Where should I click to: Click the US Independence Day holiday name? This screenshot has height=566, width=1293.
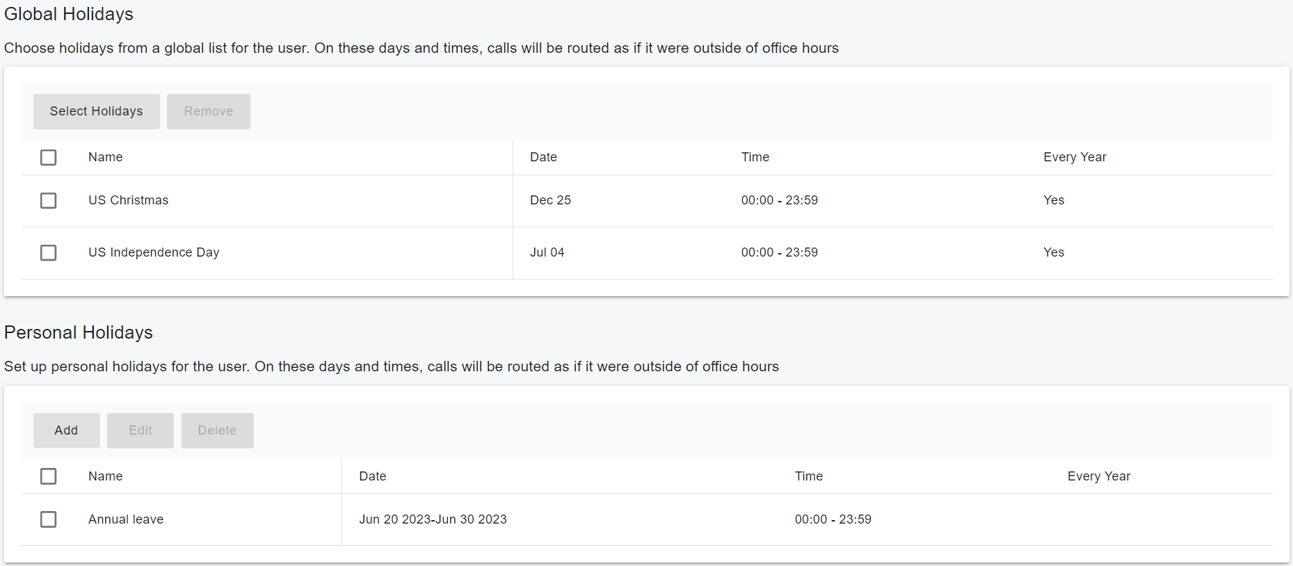click(154, 252)
